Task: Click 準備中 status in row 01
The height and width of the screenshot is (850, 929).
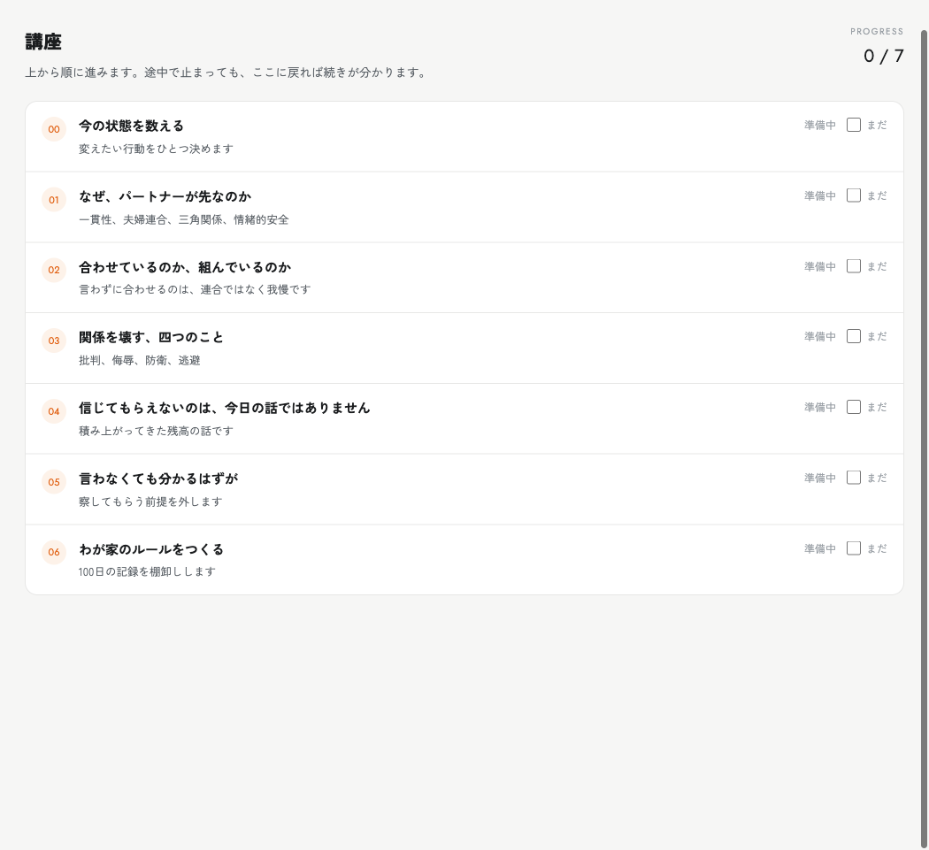Action: point(820,195)
